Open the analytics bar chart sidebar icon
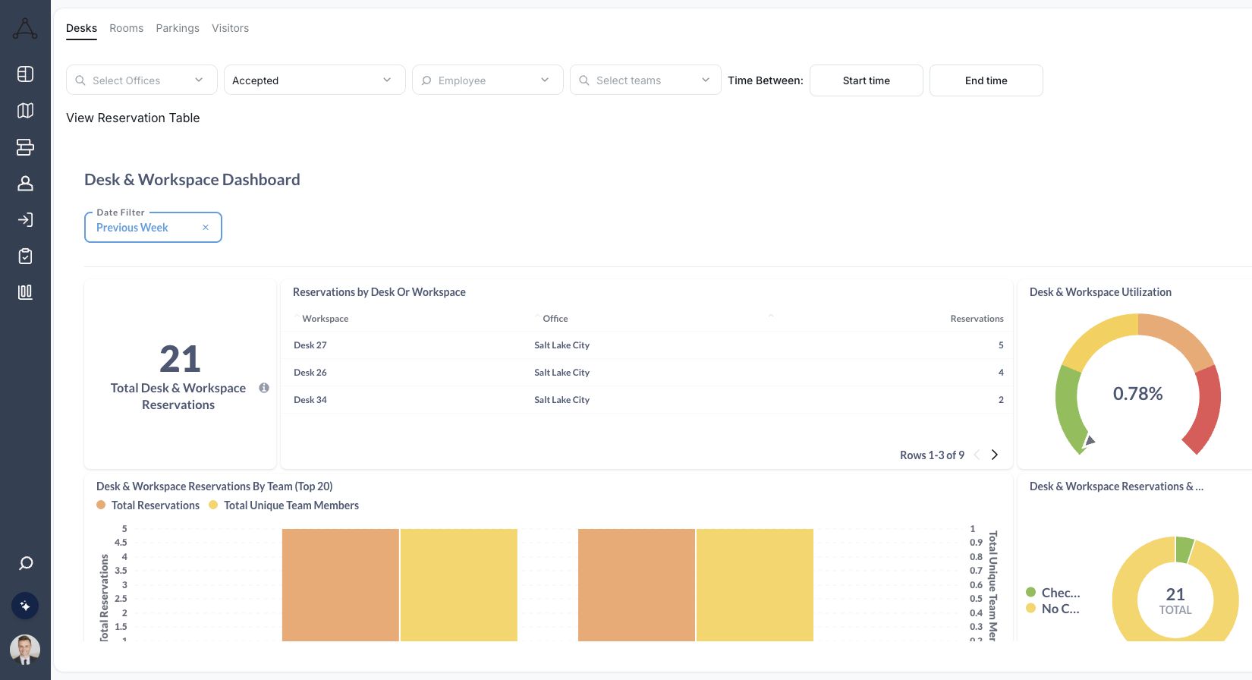This screenshot has width=1252, height=680. tap(25, 291)
